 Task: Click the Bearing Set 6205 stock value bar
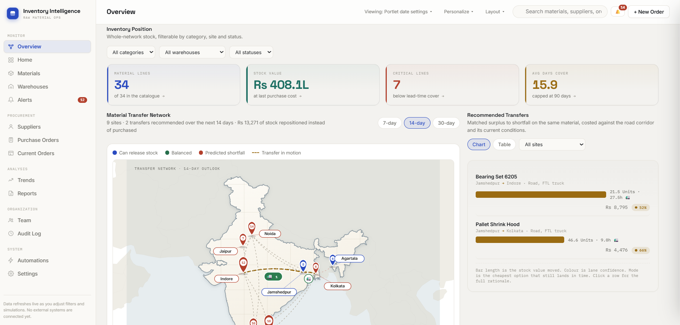pyautogui.click(x=541, y=195)
